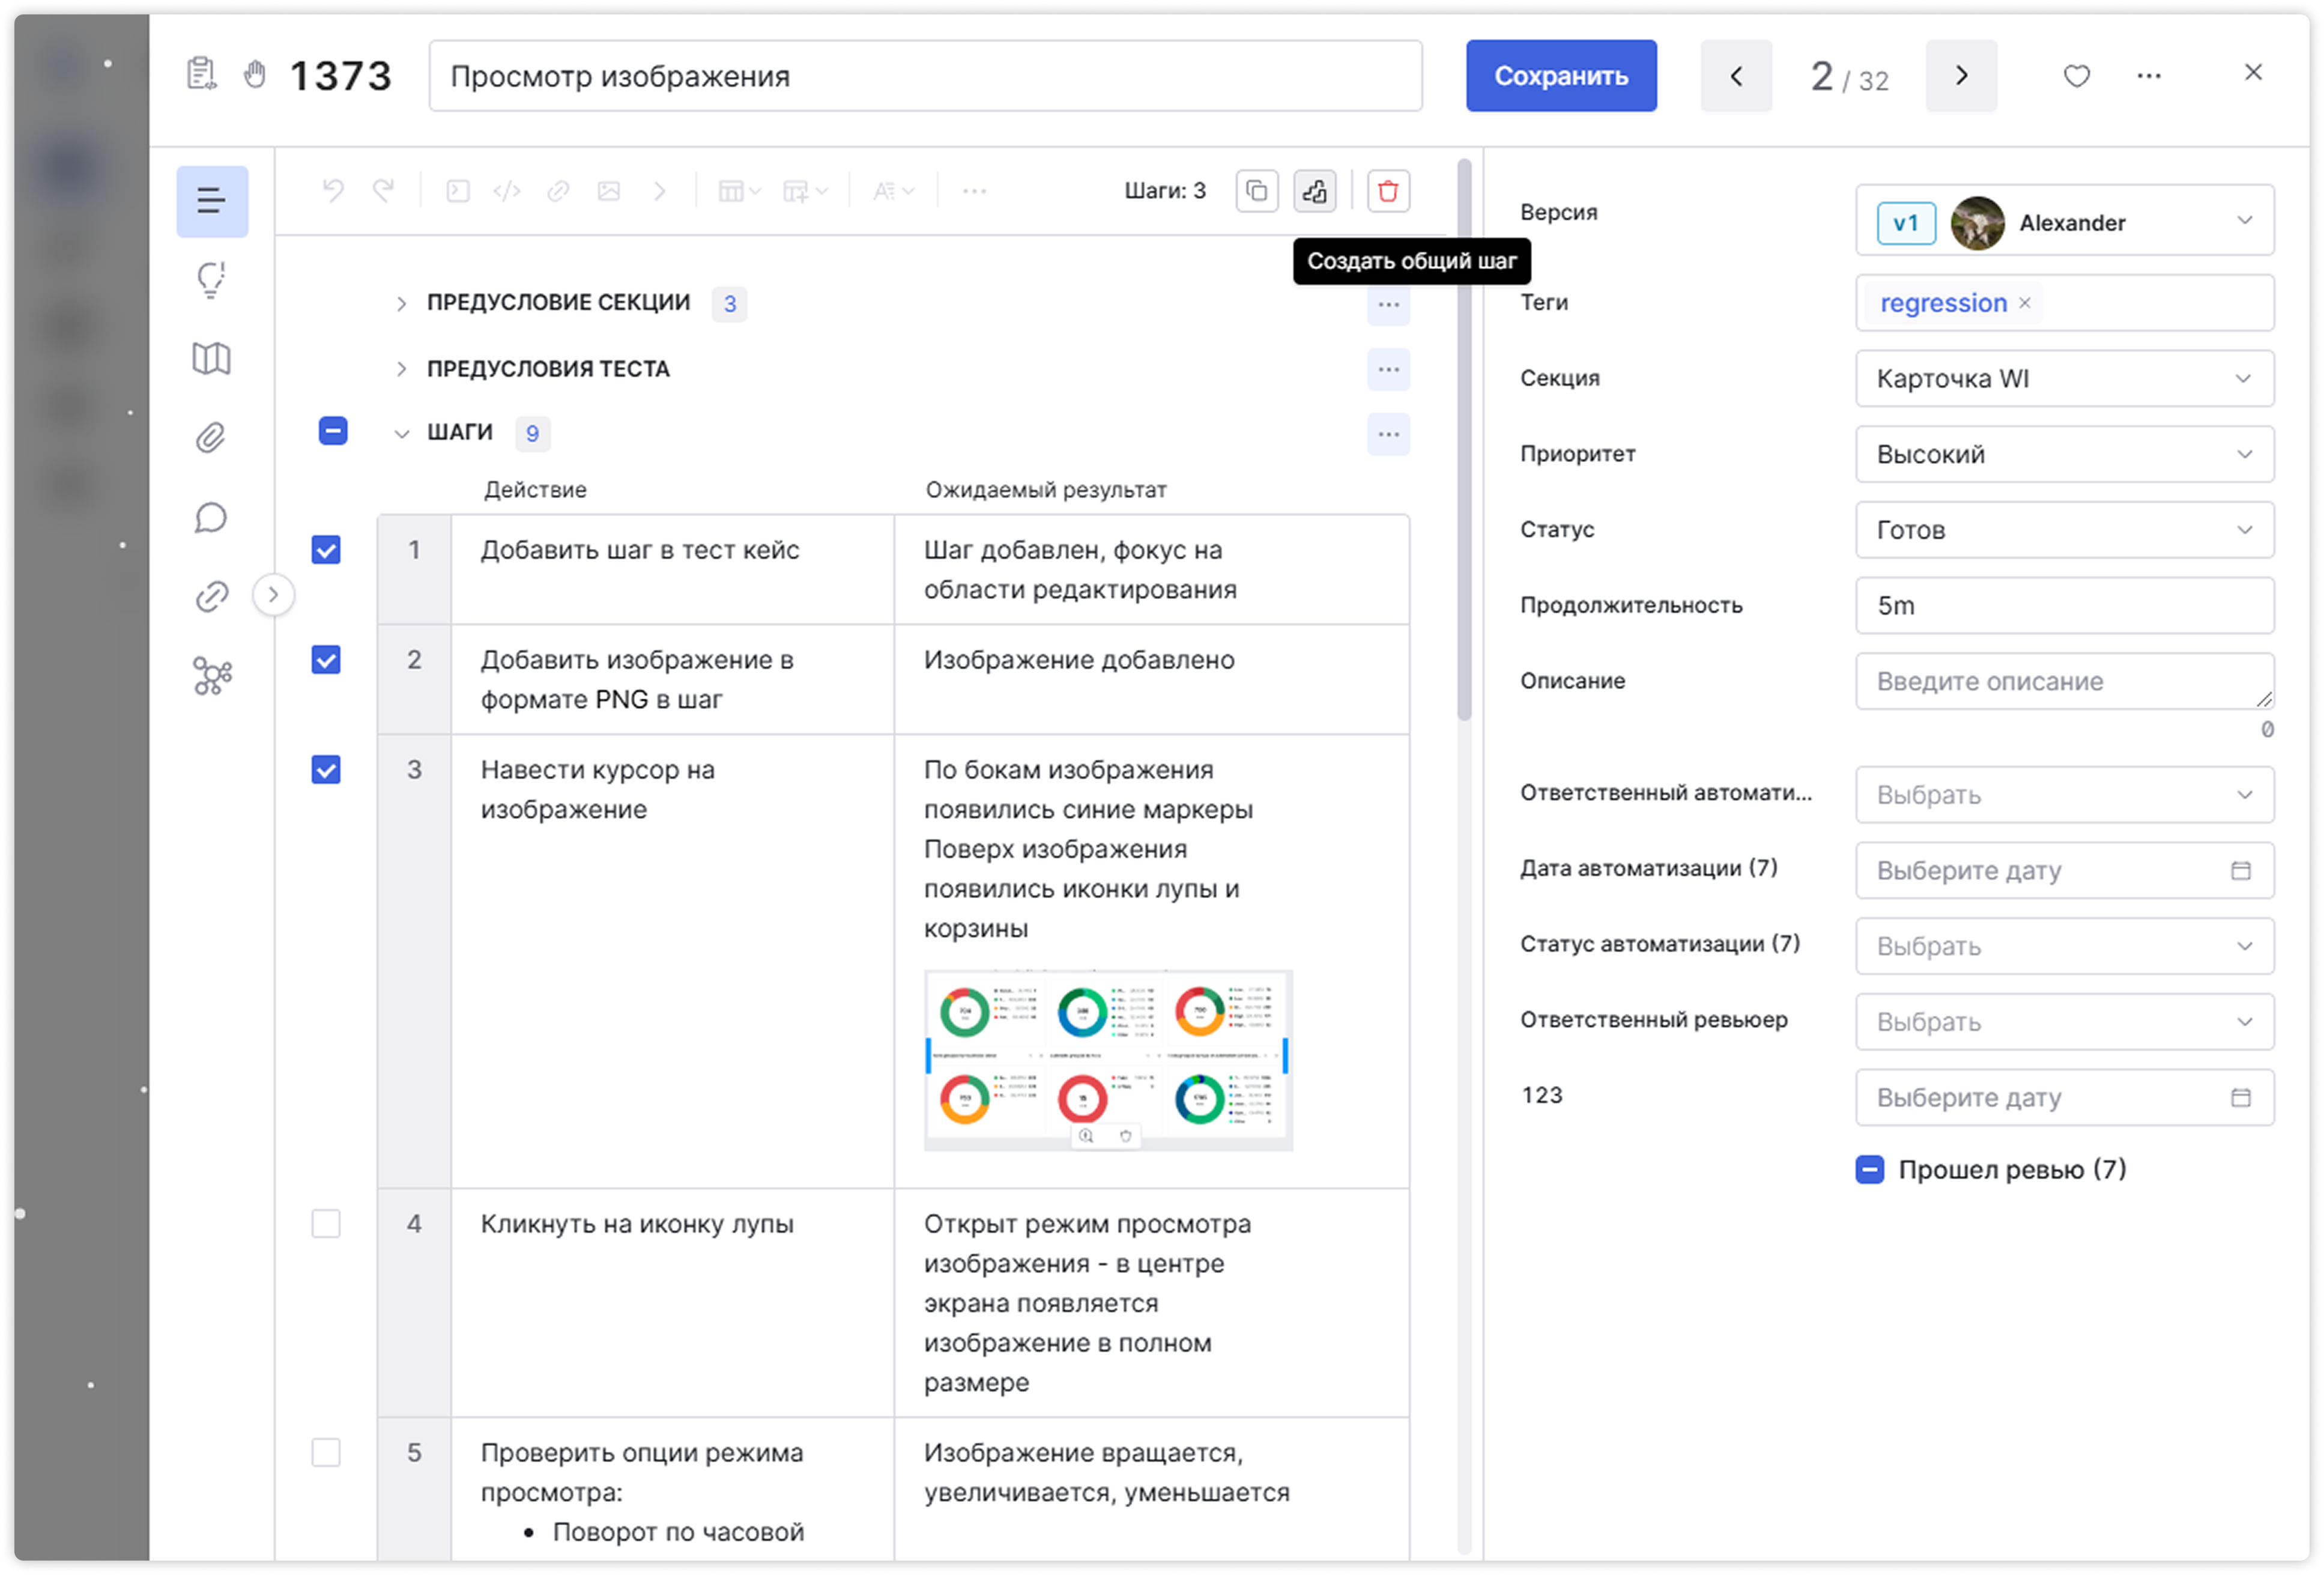Insert inline code block icon
2324x1575 pixels.
tap(458, 190)
